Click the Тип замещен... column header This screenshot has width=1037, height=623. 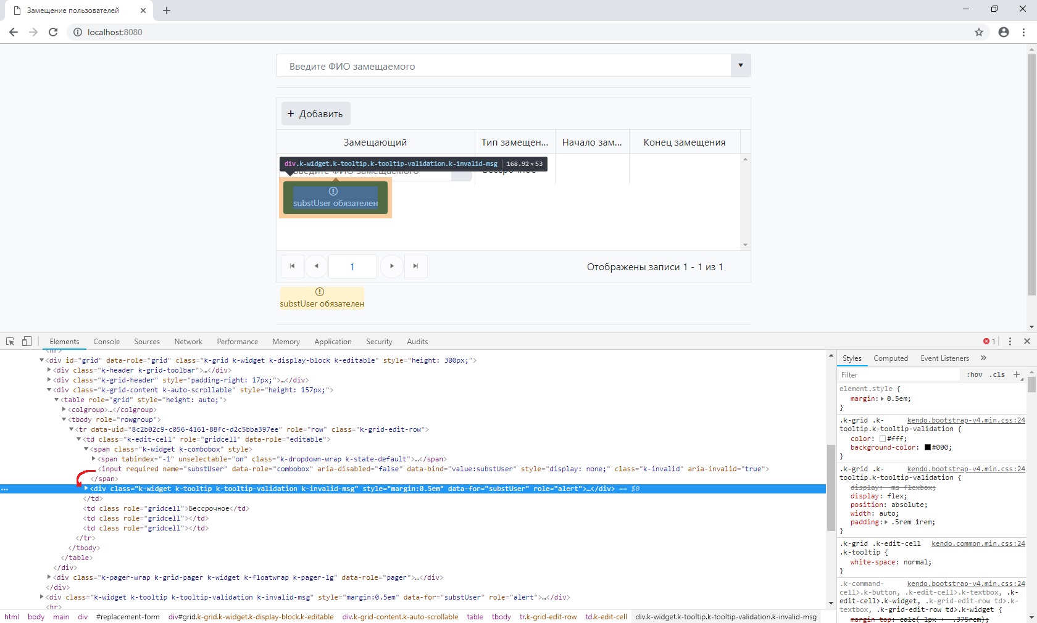pos(515,142)
